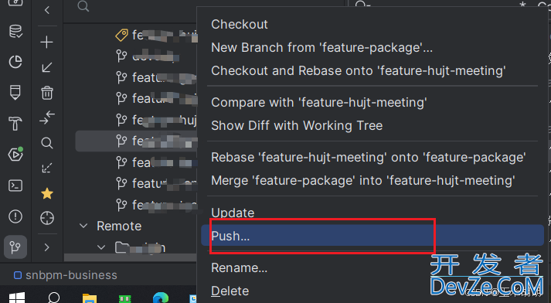Select Push... from context menu
The height and width of the screenshot is (303, 551).
pos(372,236)
